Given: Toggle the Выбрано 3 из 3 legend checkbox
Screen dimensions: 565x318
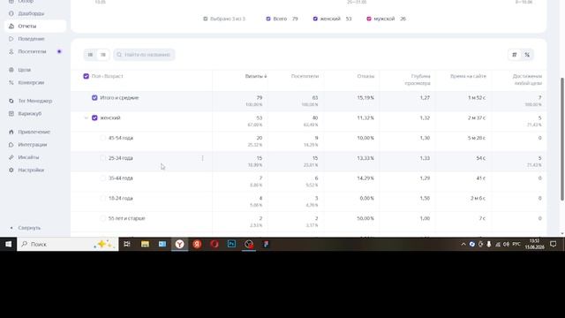Looking at the screenshot, I should (x=206, y=19).
